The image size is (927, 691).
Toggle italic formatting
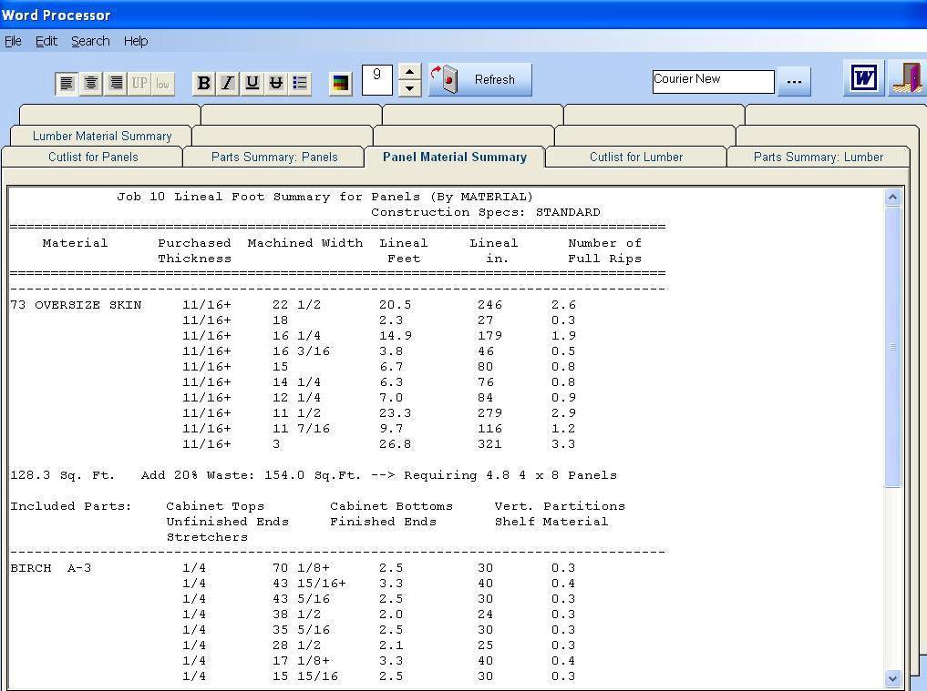228,83
